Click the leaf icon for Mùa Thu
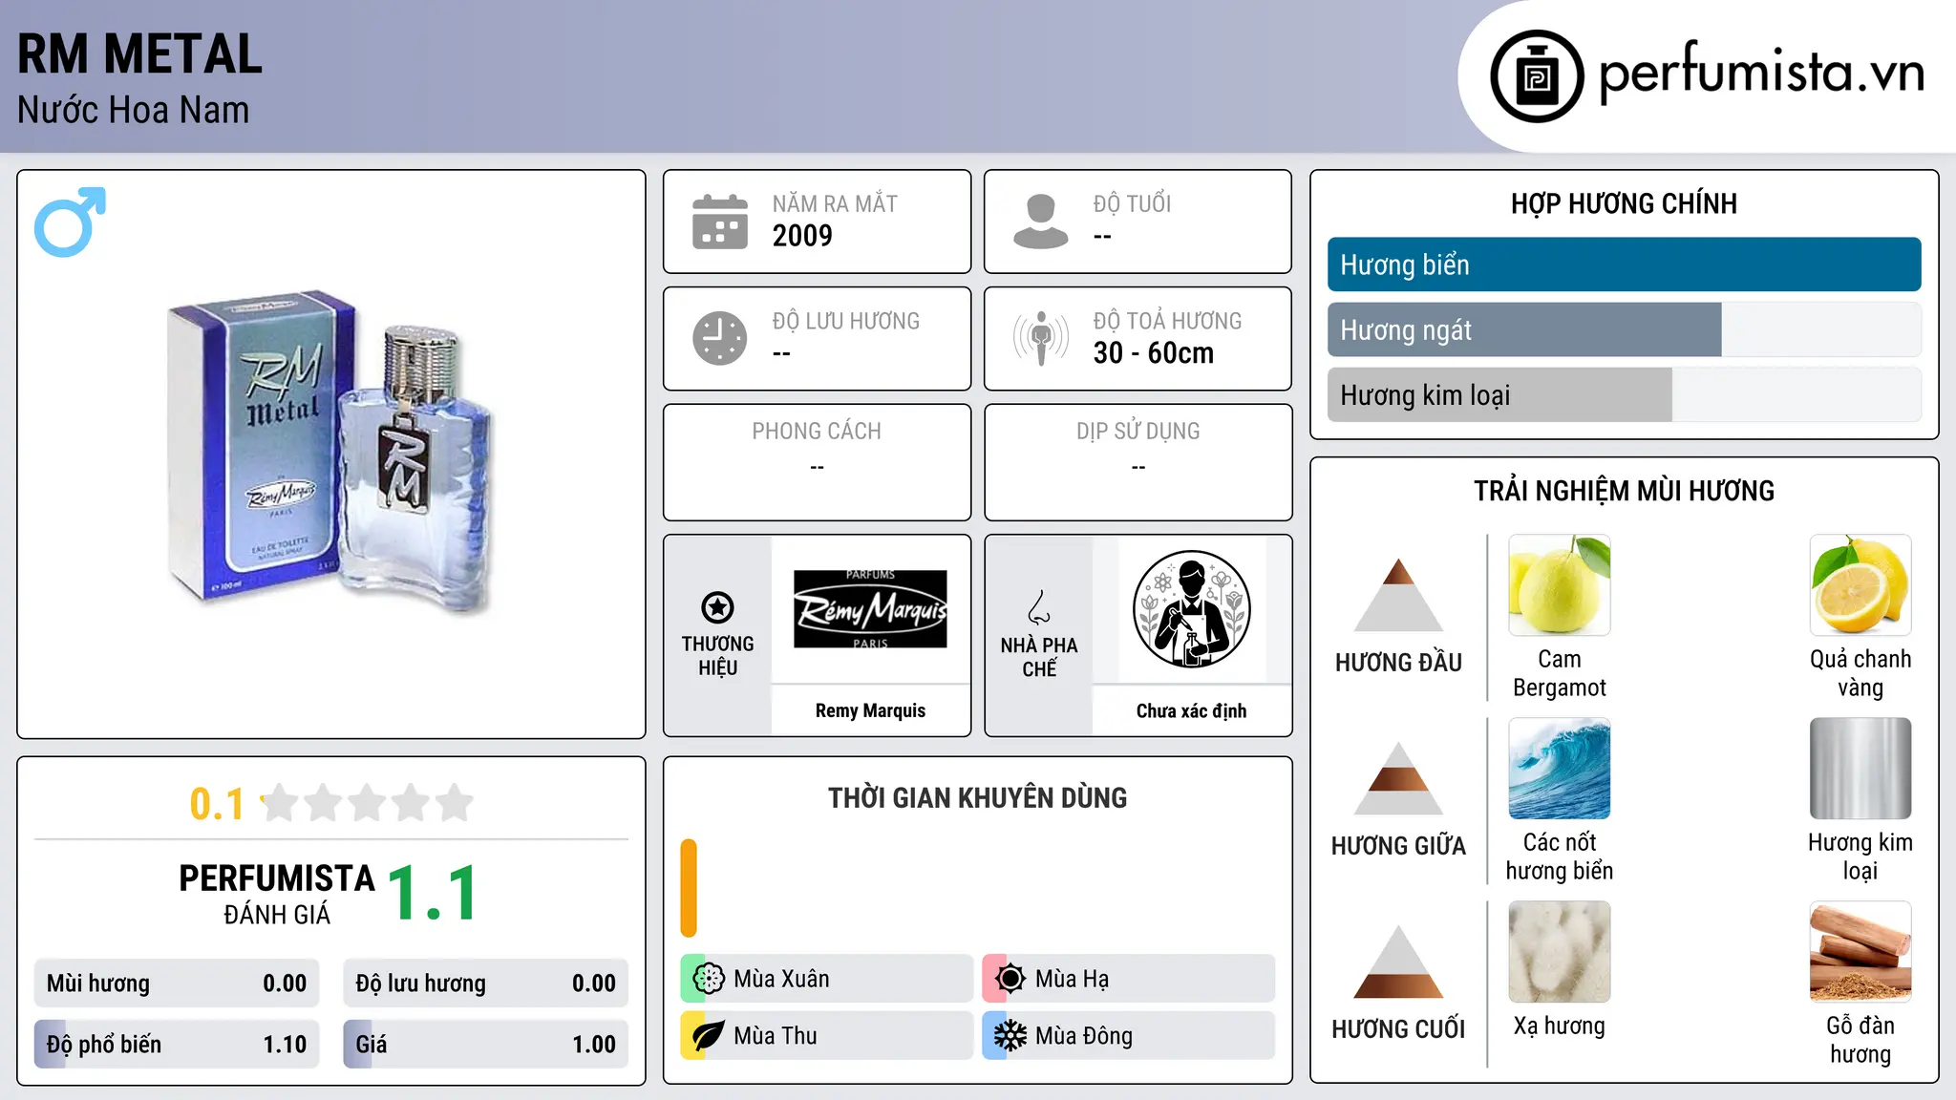Screen dimensions: 1956x1100 point(709,1036)
